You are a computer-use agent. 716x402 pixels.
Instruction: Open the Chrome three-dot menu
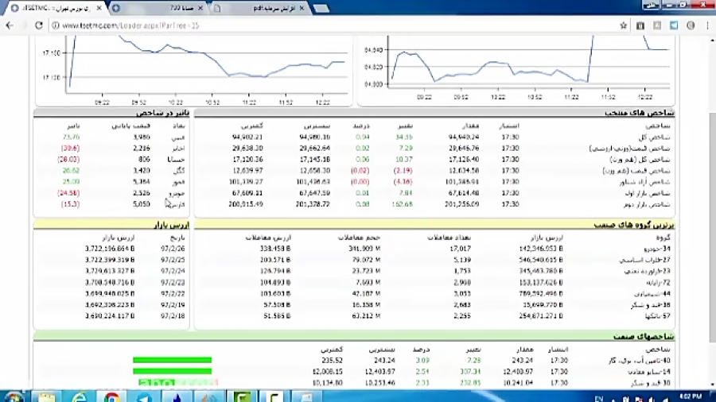[x=707, y=25]
